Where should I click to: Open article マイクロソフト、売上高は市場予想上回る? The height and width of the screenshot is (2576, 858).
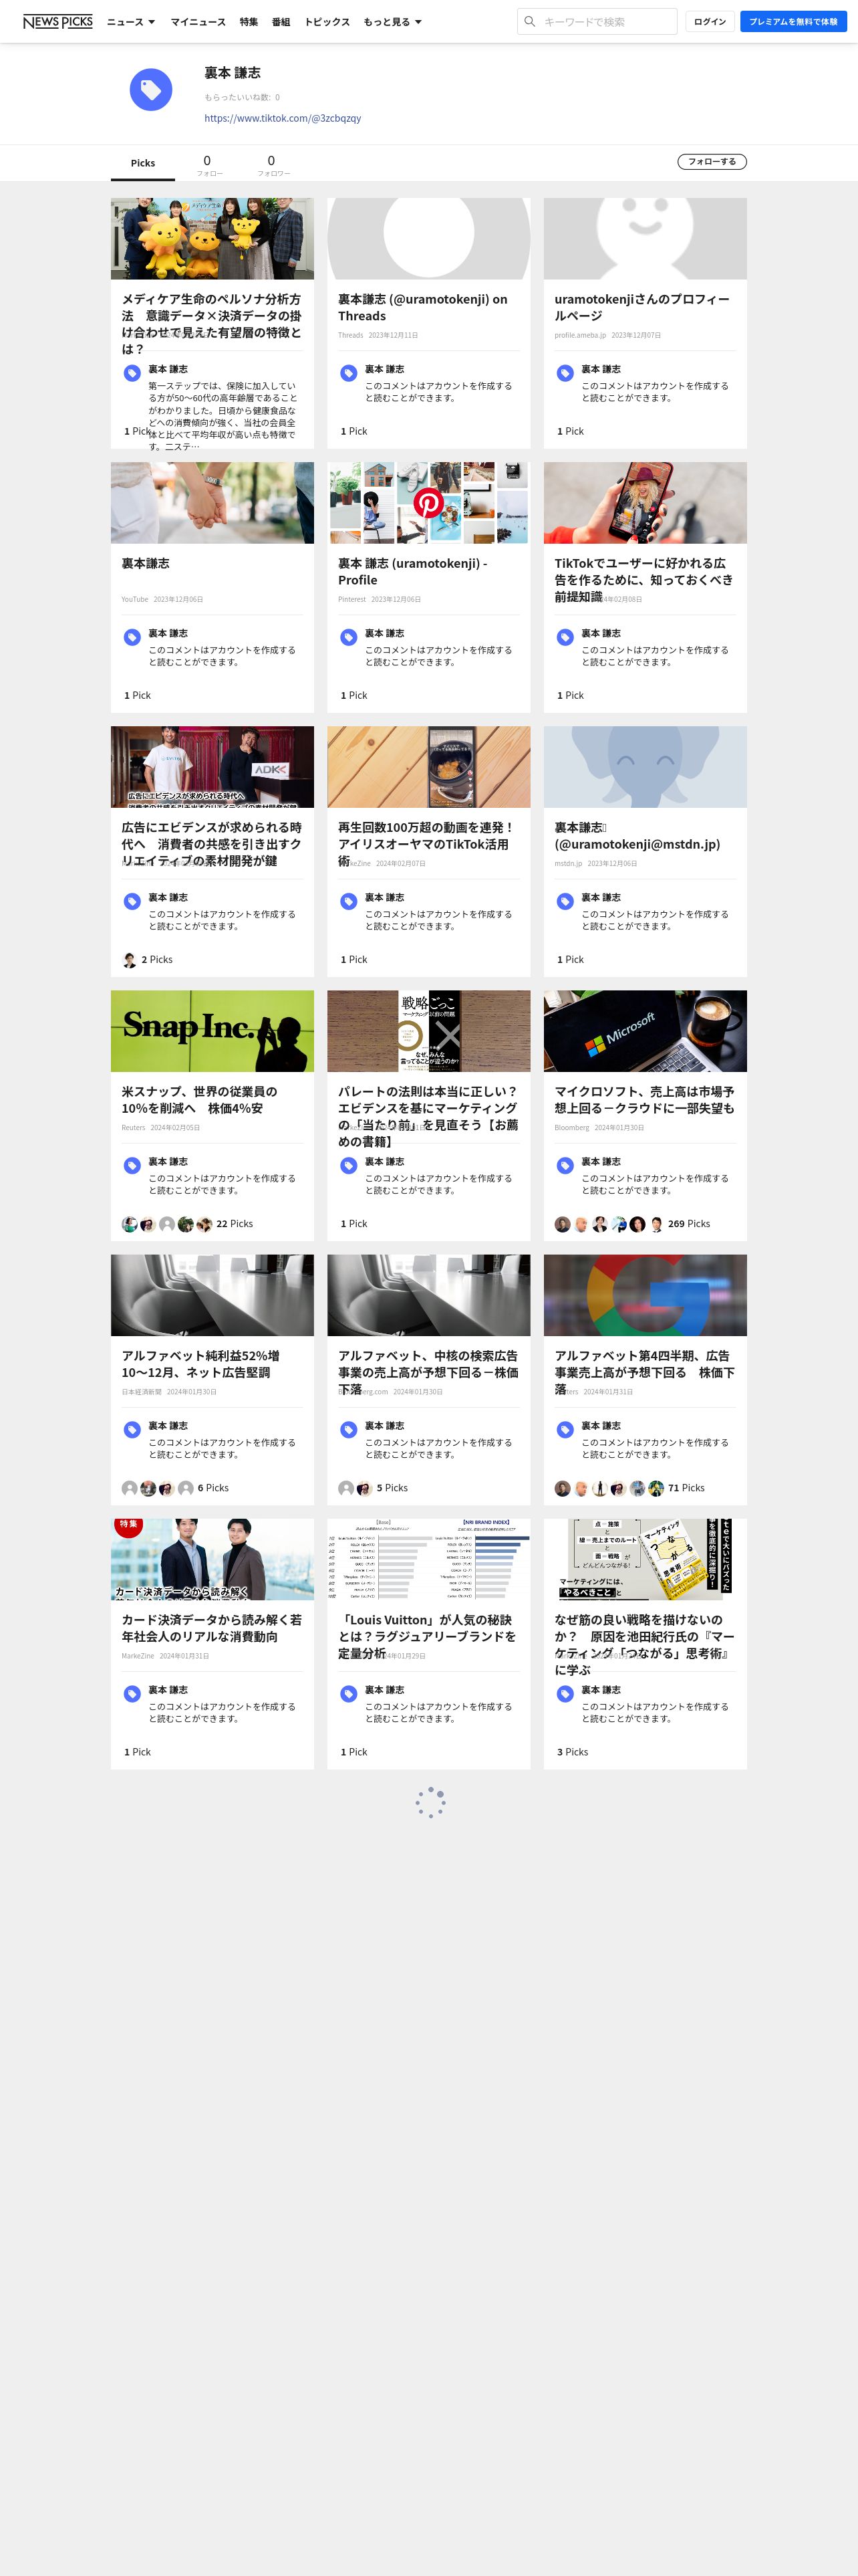coord(644,1100)
